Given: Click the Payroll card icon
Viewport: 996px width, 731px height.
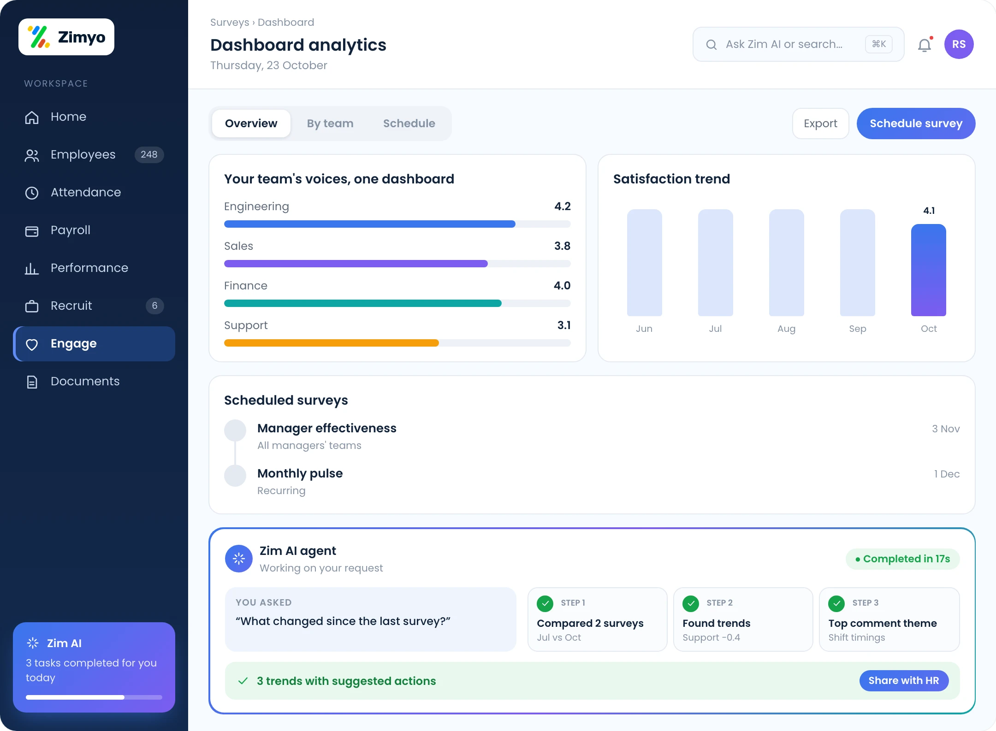Looking at the screenshot, I should click(32, 230).
